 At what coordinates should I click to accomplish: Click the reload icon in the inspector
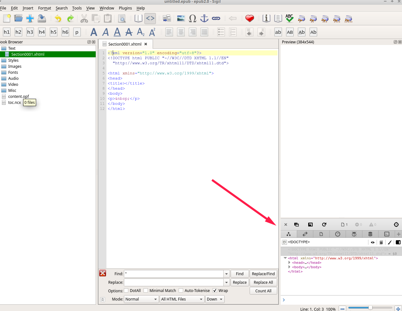click(324, 225)
